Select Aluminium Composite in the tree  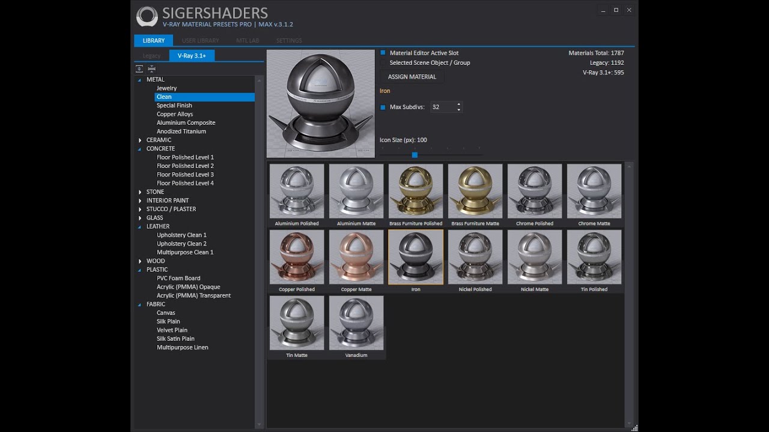(186, 122)
